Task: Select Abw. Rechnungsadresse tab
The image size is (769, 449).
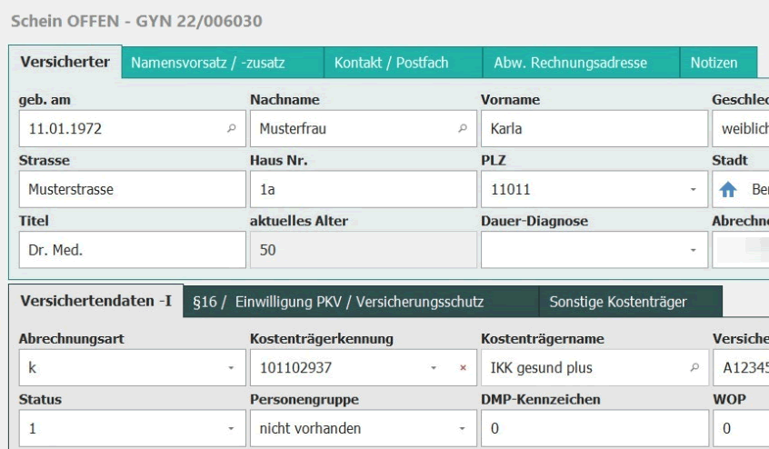Action: tap(570, 64)
